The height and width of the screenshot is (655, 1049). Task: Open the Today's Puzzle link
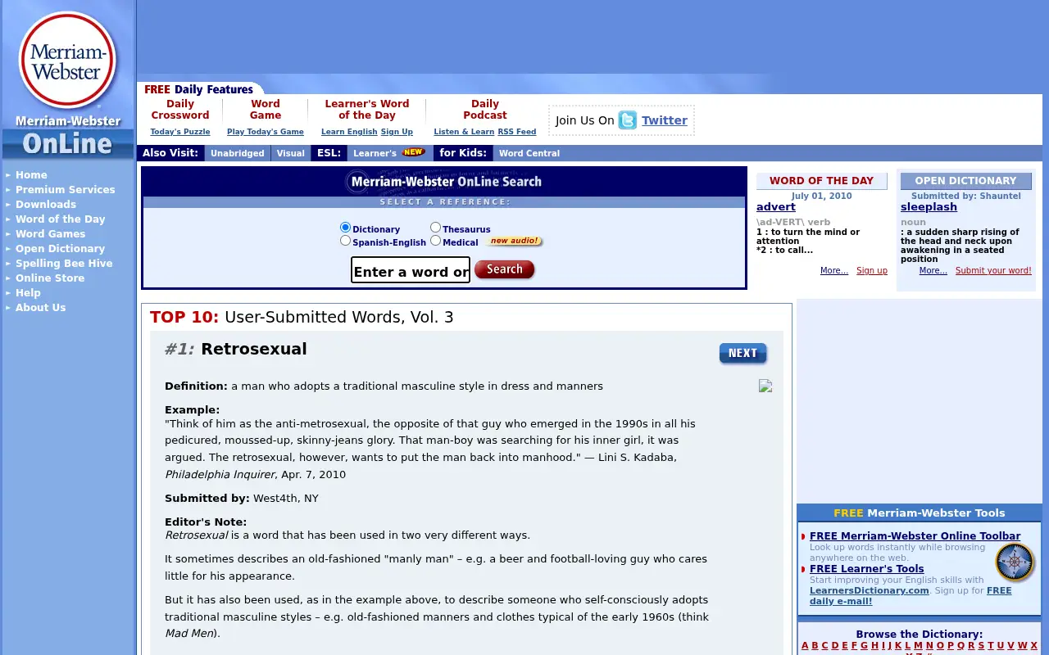coord(180,132)
